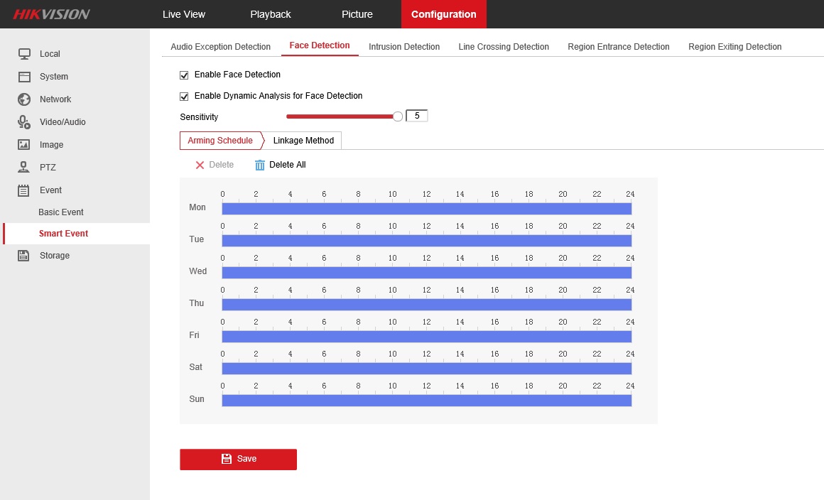Click the Monday schedule timeline bar
This screenshot has height=500, width=824.
click(426, 209)
